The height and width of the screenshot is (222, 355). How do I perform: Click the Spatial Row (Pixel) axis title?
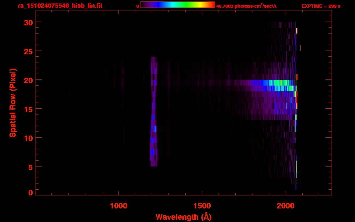tap(12, 103)
